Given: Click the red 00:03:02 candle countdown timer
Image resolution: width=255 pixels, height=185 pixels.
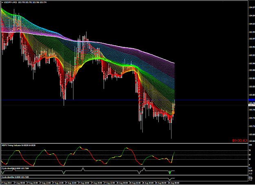Looking at the screenshot, I should click(x=239, y=140).
